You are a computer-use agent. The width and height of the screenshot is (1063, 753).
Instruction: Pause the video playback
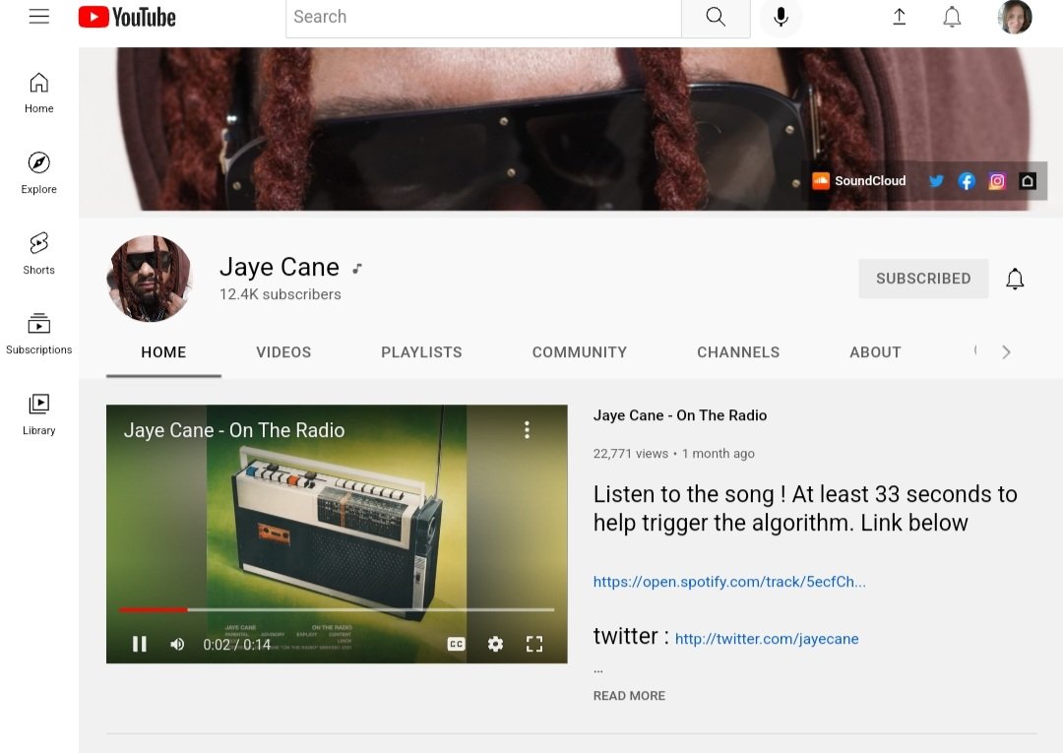(140, 644)
